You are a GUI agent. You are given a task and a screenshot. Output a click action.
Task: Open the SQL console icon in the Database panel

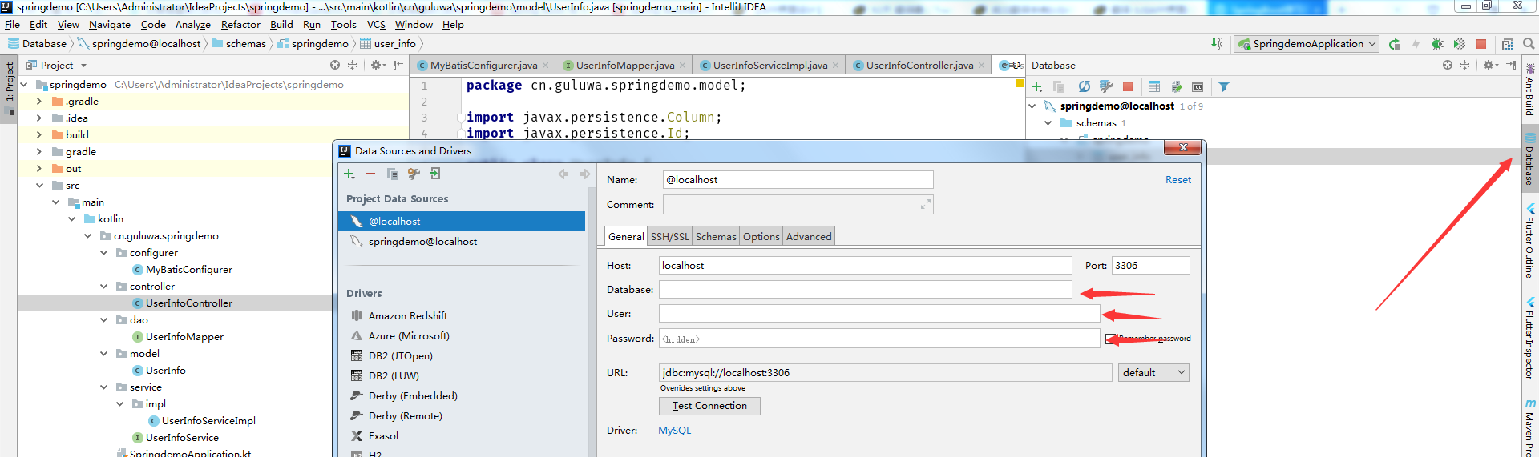click(x=1198, y=86)
